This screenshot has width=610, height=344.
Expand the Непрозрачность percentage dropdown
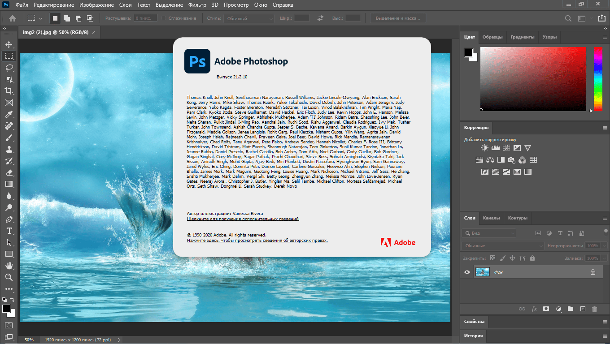click(605, 245)
